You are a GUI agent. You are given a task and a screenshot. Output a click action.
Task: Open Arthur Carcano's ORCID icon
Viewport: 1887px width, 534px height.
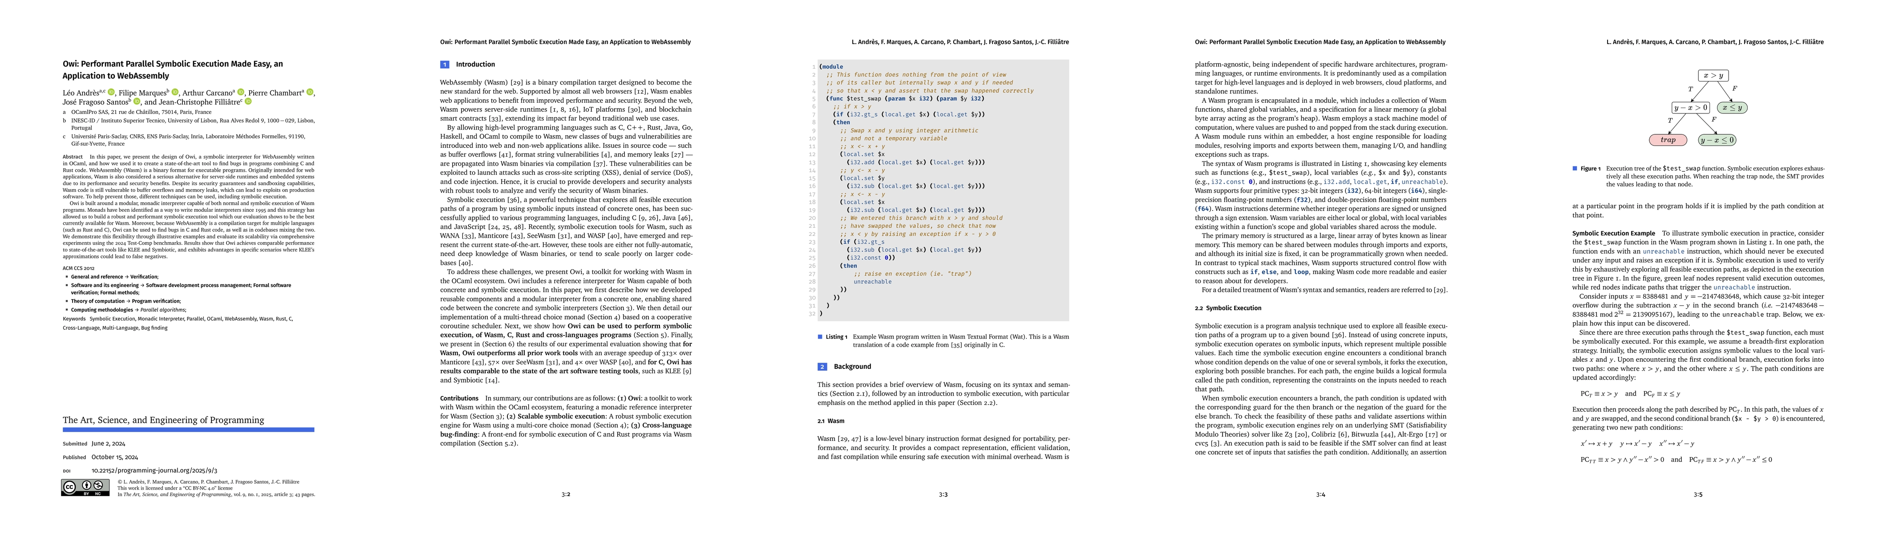pyautogui.click(x=242, y=93)
